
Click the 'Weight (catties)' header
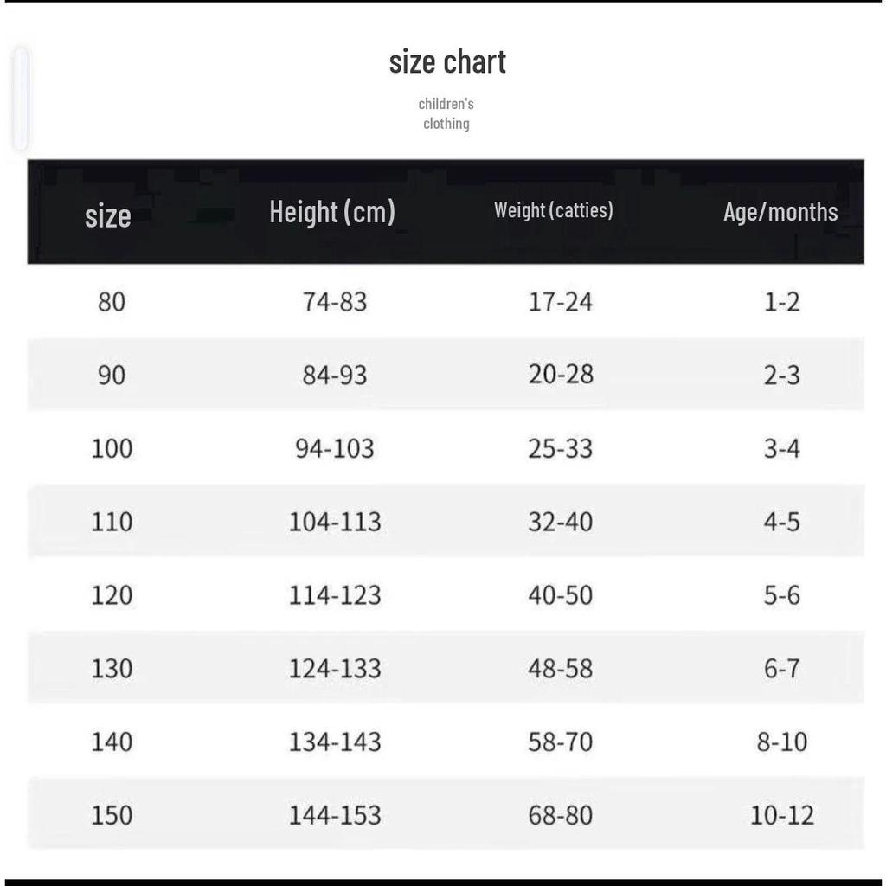(x=553, y=210)
